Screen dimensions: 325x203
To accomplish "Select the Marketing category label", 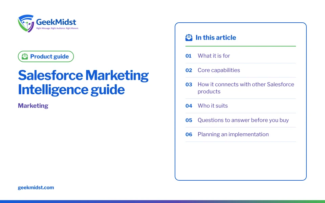I will 33,106.
